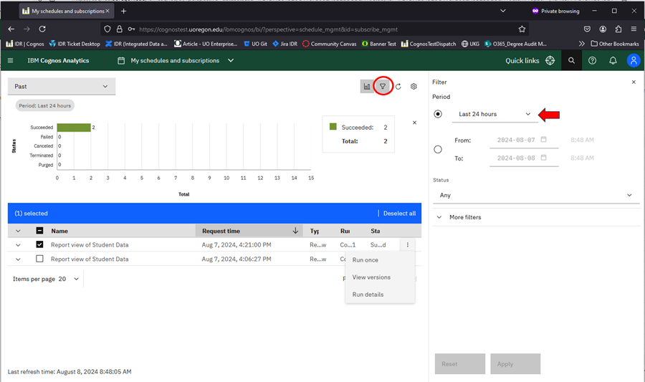The height and width of the screenshot is (382, 645).
Task: Close the Succeeded summary legend box
Action: pos(414,123)
